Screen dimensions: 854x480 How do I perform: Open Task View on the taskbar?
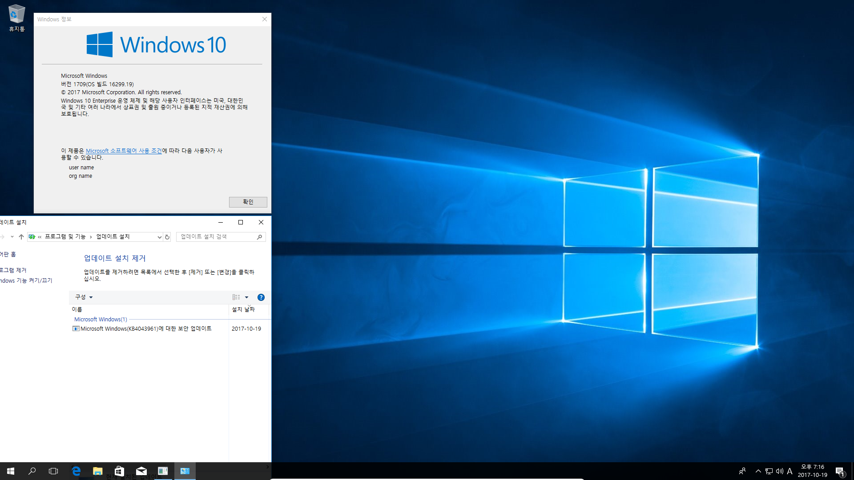click(53, 471)
